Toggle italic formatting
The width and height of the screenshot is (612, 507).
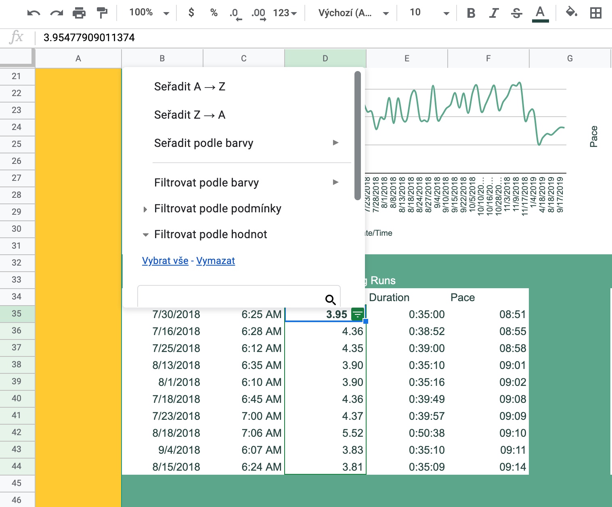pos(493,13)
